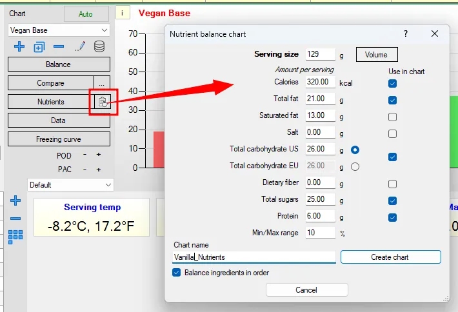Click the pencil edit chart icon

[x=80, y=46]
